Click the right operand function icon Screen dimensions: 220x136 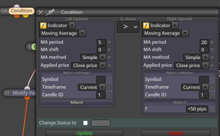click(146, 26)
